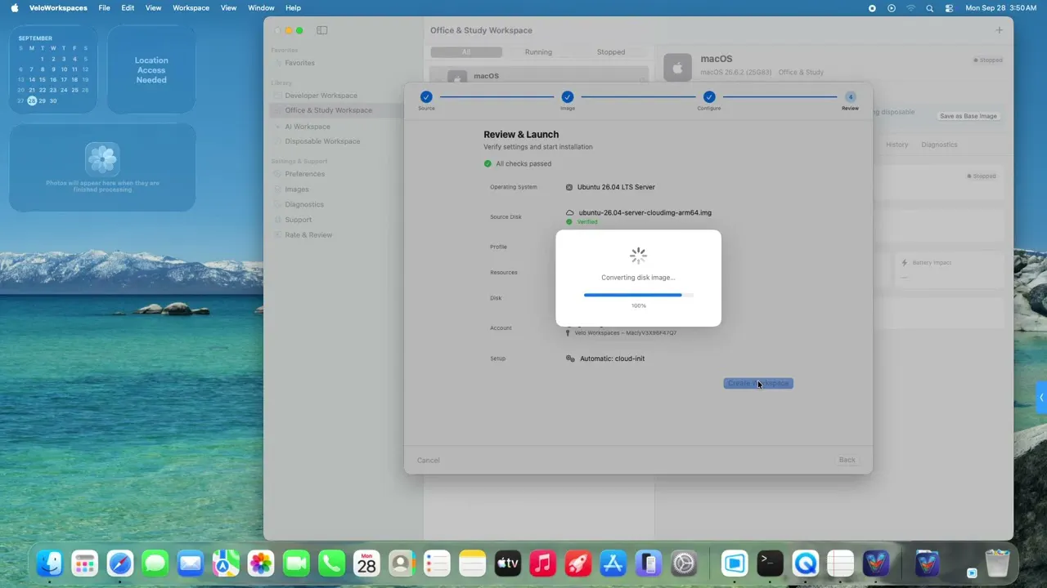Open Maps from the Dock
The image size is (1047, 588).
[226, 563]
